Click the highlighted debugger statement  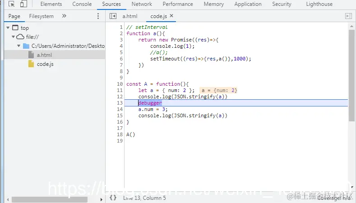(x=150, y=103)
